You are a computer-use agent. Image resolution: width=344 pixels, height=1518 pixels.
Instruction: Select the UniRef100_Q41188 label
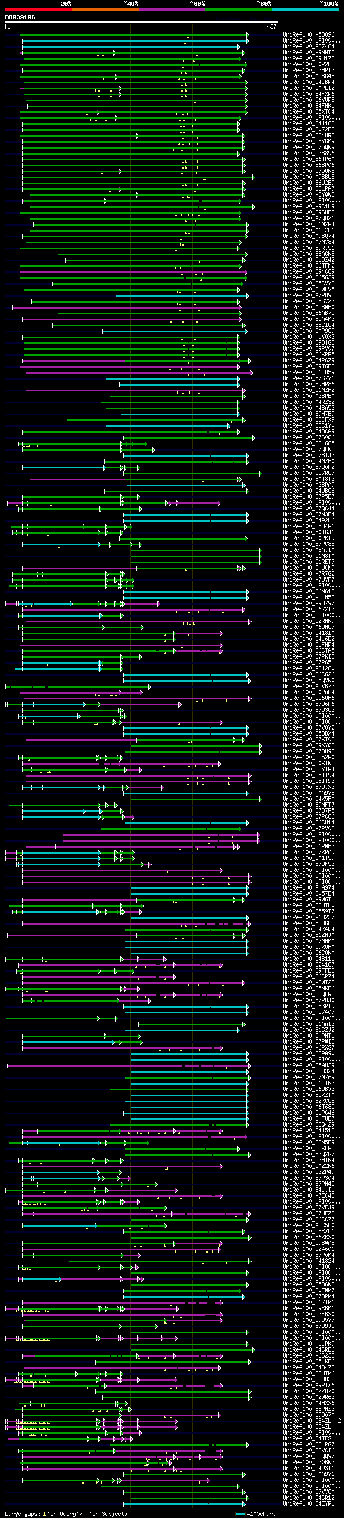[309, 124]
